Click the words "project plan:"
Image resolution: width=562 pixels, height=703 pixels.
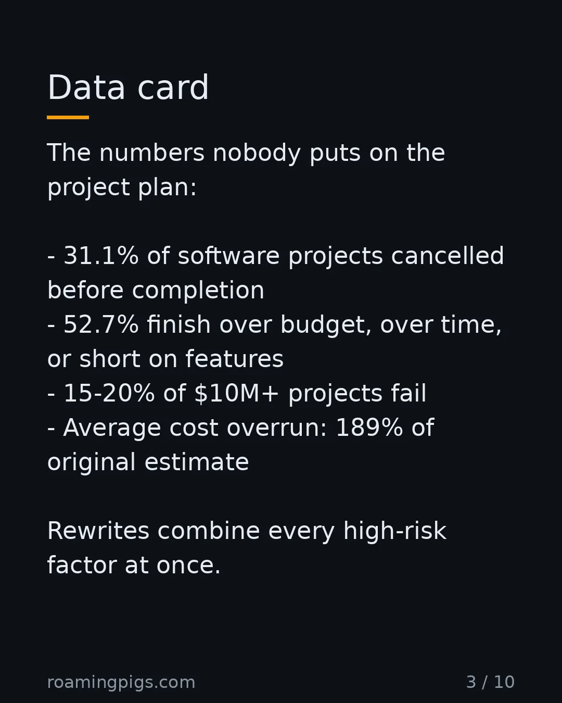[x=122, y=188]
